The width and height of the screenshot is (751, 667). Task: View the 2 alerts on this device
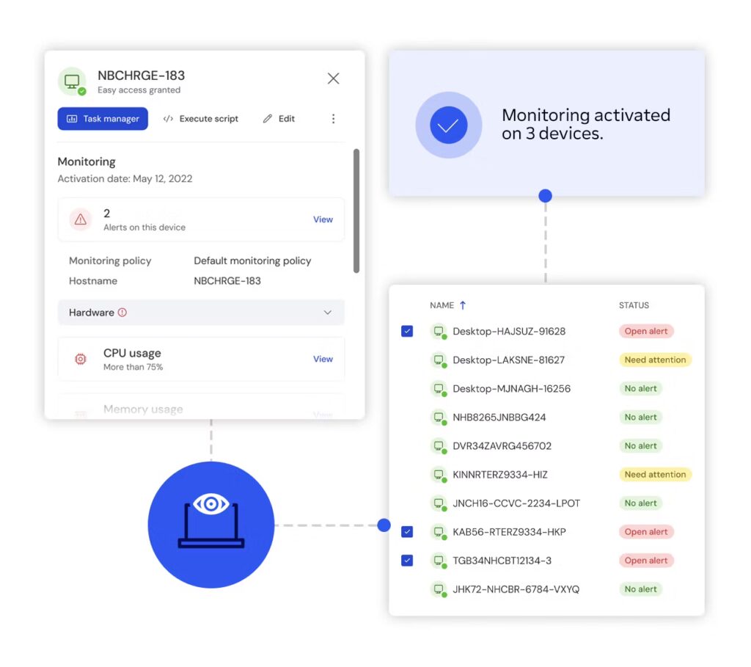323,219
